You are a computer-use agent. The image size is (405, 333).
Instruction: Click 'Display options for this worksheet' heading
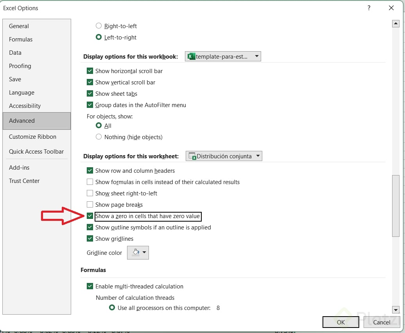[131, 156]
